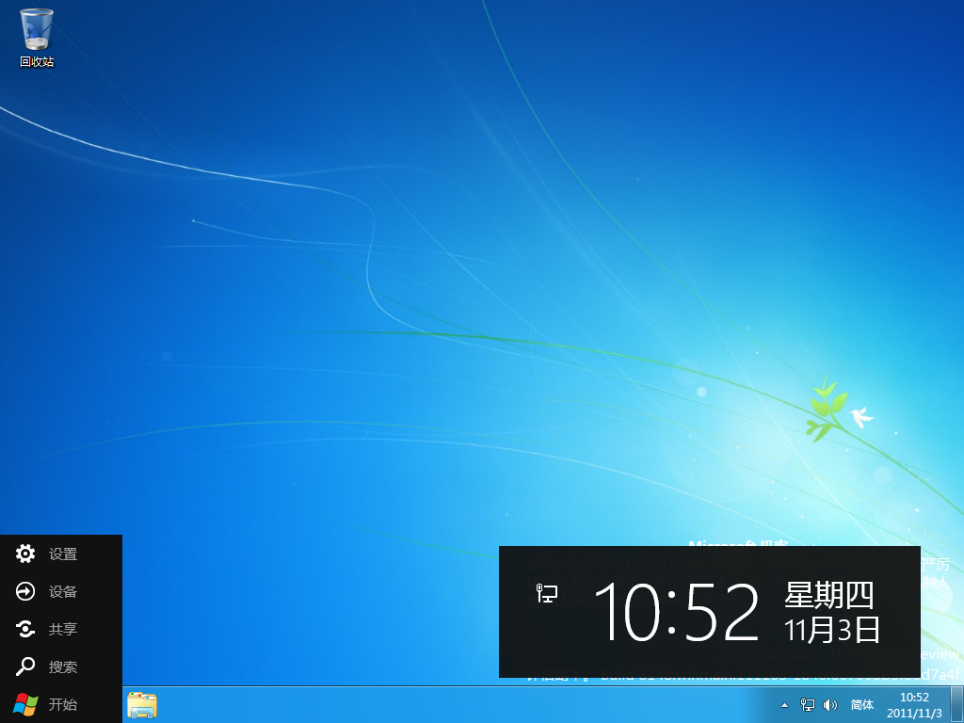Click the 11月3日 date text

[832, 630]
